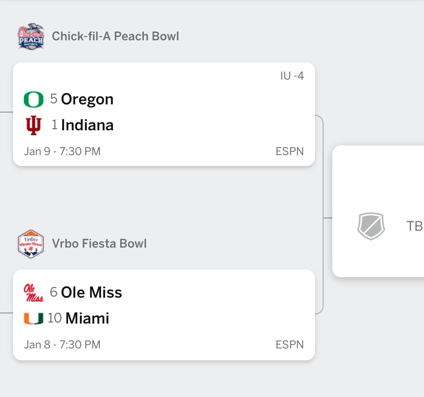Open the Indiana team link
This screenshot has height=397, width=424.
click(x=87, y=125)
